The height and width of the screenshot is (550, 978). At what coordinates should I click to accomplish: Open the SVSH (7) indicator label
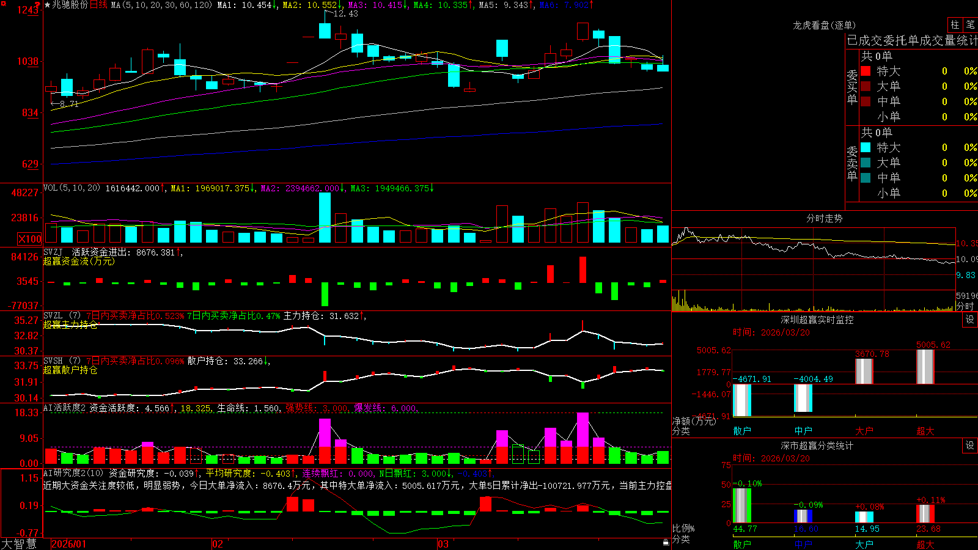coord(62,361)
